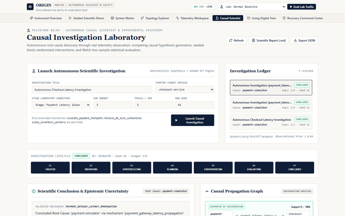This screenshot has height=216, width=345.
Task: Click the Export JSON download icon
Action: [295, 40]
